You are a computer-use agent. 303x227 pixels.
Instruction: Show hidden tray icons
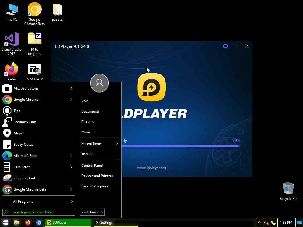click(259, 223)
